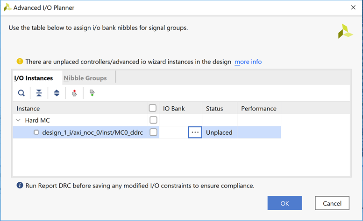363x221 pixels.
Task: Collapse the Hard MC tree group
Action: tap(18, 120)
